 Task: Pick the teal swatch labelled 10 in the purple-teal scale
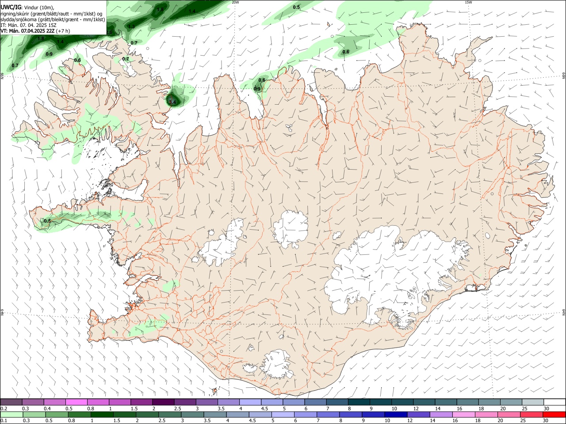tap(402, 402)
